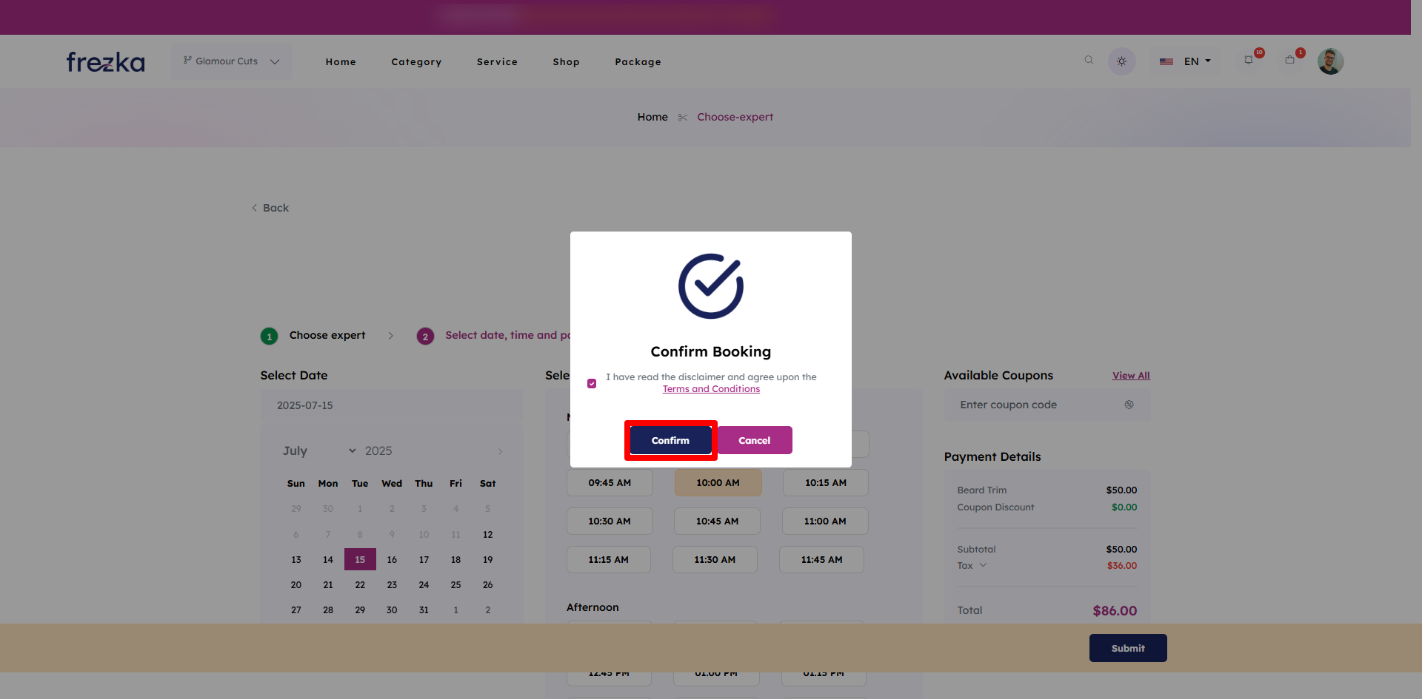Open the user profile avatar
The image size is (1422, 699).
point(1330,61)
